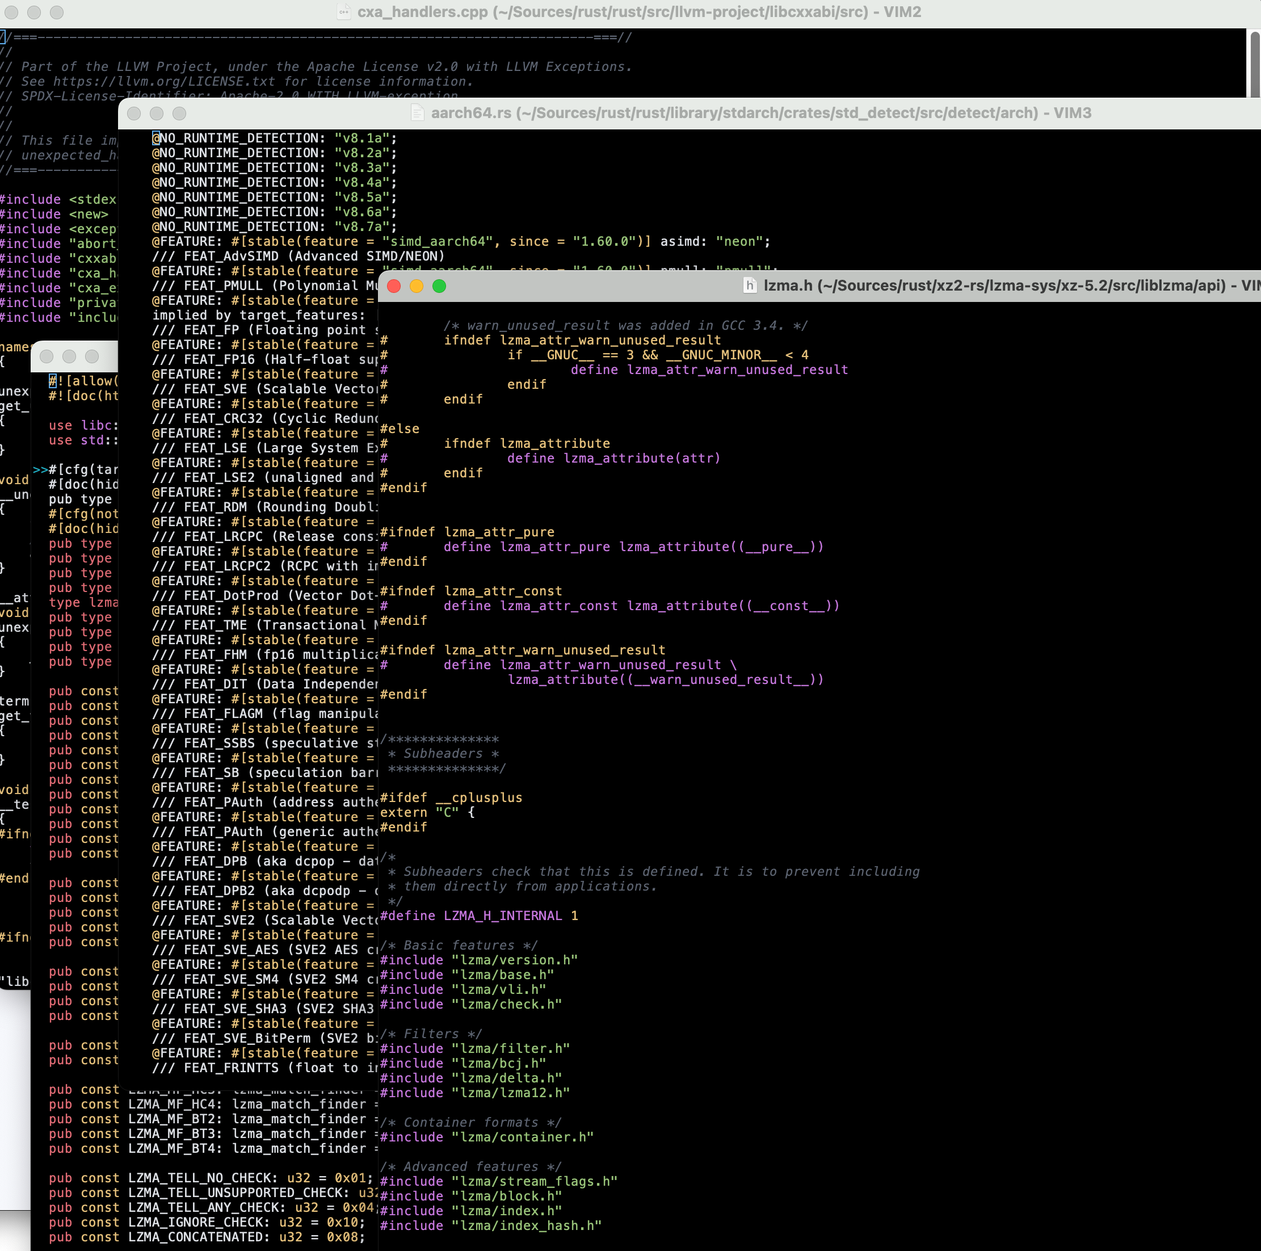Close the lzma.h VIM window
This screenshot has height=1251, width=1261.
point(394,286)
